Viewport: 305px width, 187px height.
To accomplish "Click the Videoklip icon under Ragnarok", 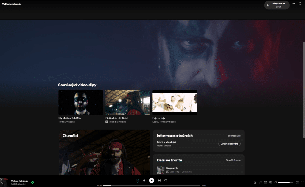I will click(x=168, y=172).
